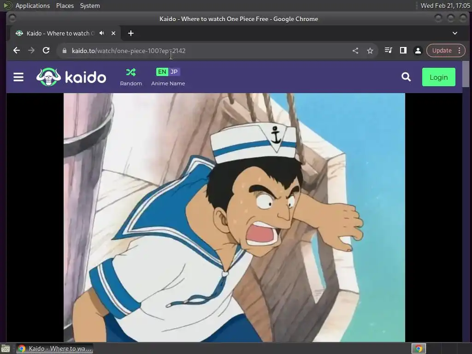Mute the Kaido tab audio
472x354 pixels.
(102, 33)
